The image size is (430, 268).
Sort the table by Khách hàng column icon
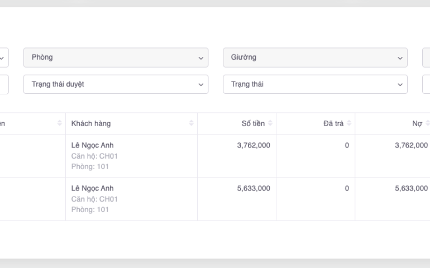(192, 123)
